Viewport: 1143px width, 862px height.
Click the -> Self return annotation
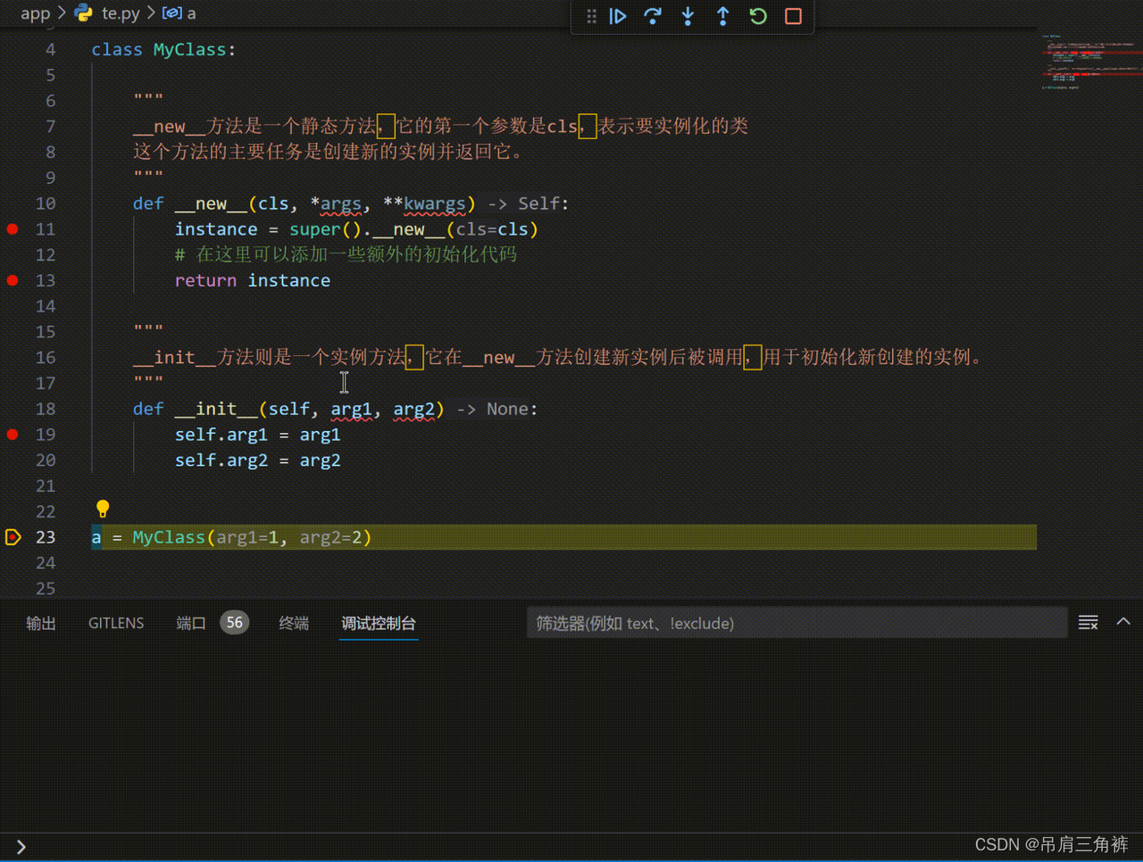click(522, 204)
